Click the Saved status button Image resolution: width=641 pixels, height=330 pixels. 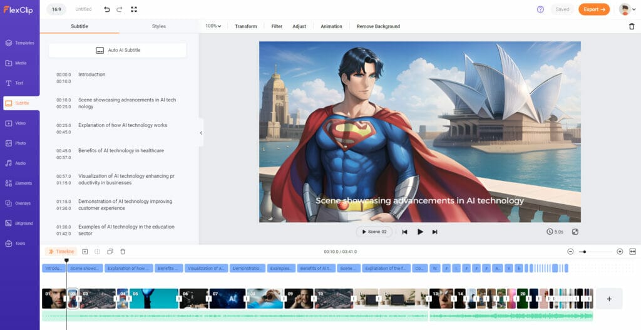[x=562, y=9]
